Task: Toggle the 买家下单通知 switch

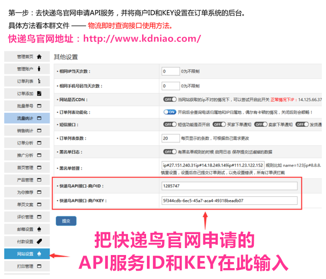Action: point(219,125)
